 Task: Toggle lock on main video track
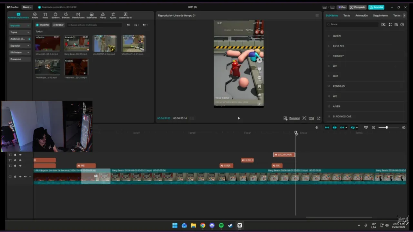tap(15, 177)
